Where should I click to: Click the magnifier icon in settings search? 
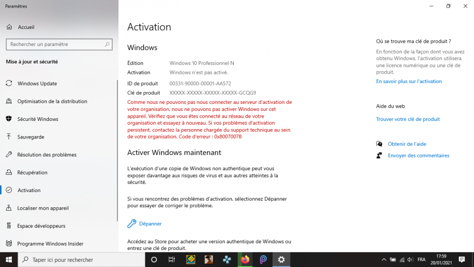(x=107, y=44)
